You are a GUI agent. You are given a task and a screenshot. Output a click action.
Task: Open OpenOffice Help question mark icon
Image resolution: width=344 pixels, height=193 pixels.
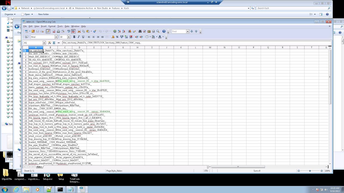coord(164,31)
